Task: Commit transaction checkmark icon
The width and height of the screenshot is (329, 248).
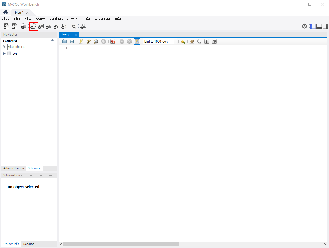Action: pyautogui.click(x=122, y=41)
